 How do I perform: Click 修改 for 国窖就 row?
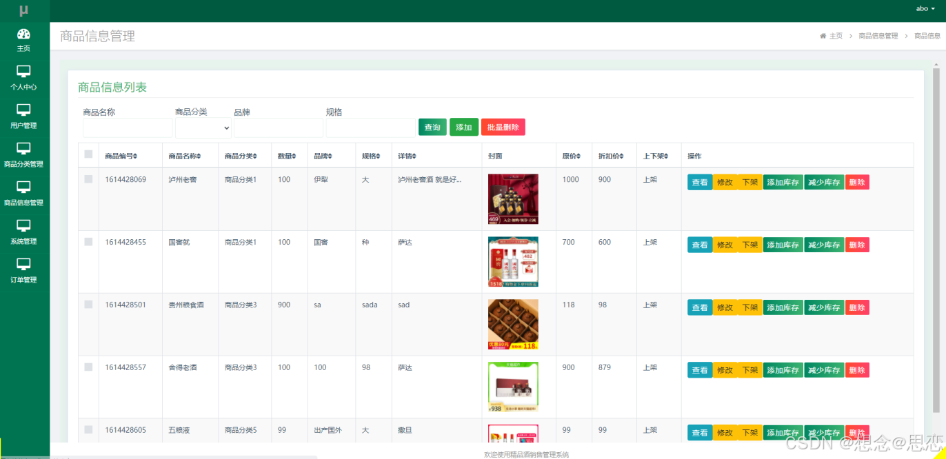pyautogui.click(x=725, y=245)
